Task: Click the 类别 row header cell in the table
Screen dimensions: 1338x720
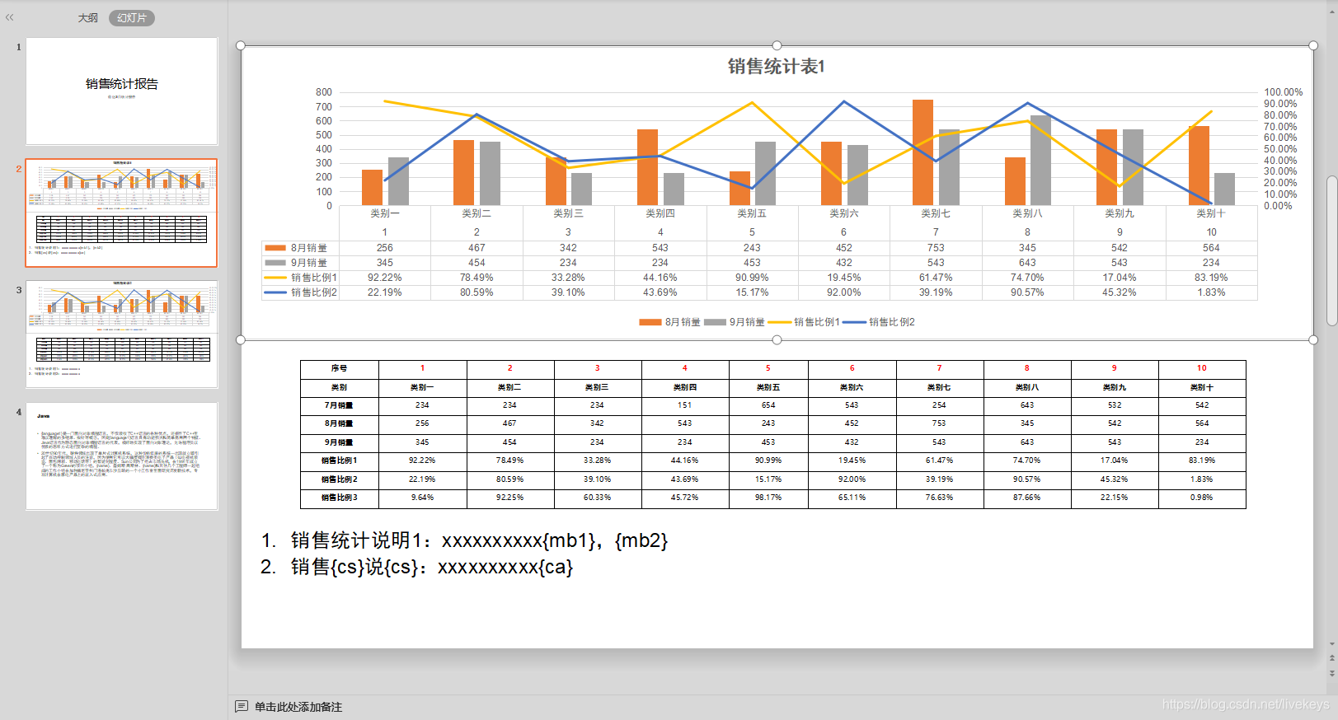Action: pyautogui.click(x=340, y=387)
